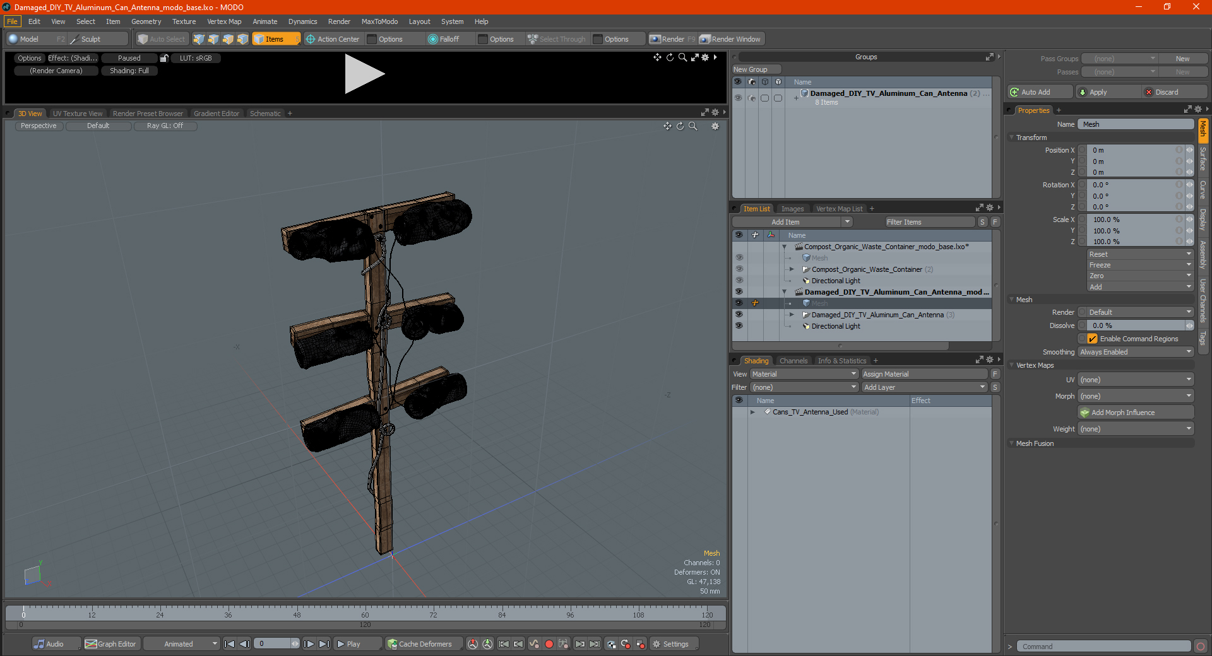Select Vertices selection mode cube icon
This screenshot has height=656, width=1212.
199,39
